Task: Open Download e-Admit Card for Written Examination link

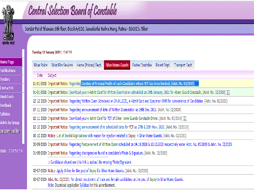Action: [x=135, y=92]
